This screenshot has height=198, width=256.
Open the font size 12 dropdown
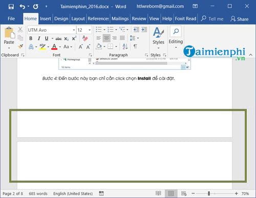pos(90,30)
